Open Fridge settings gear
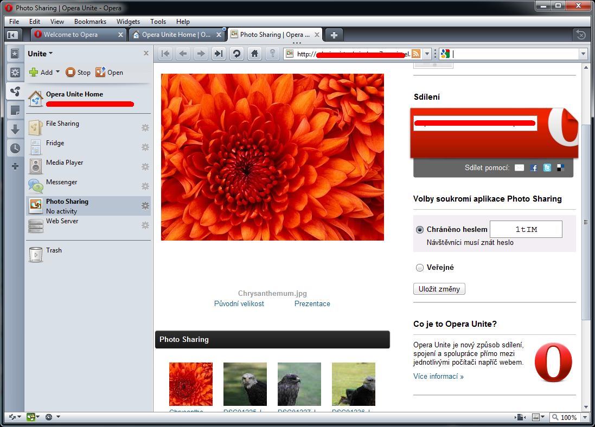 pos(145,147)
